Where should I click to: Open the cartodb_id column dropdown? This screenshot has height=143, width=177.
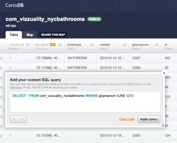pyautogui.click(x=28, y=45)
